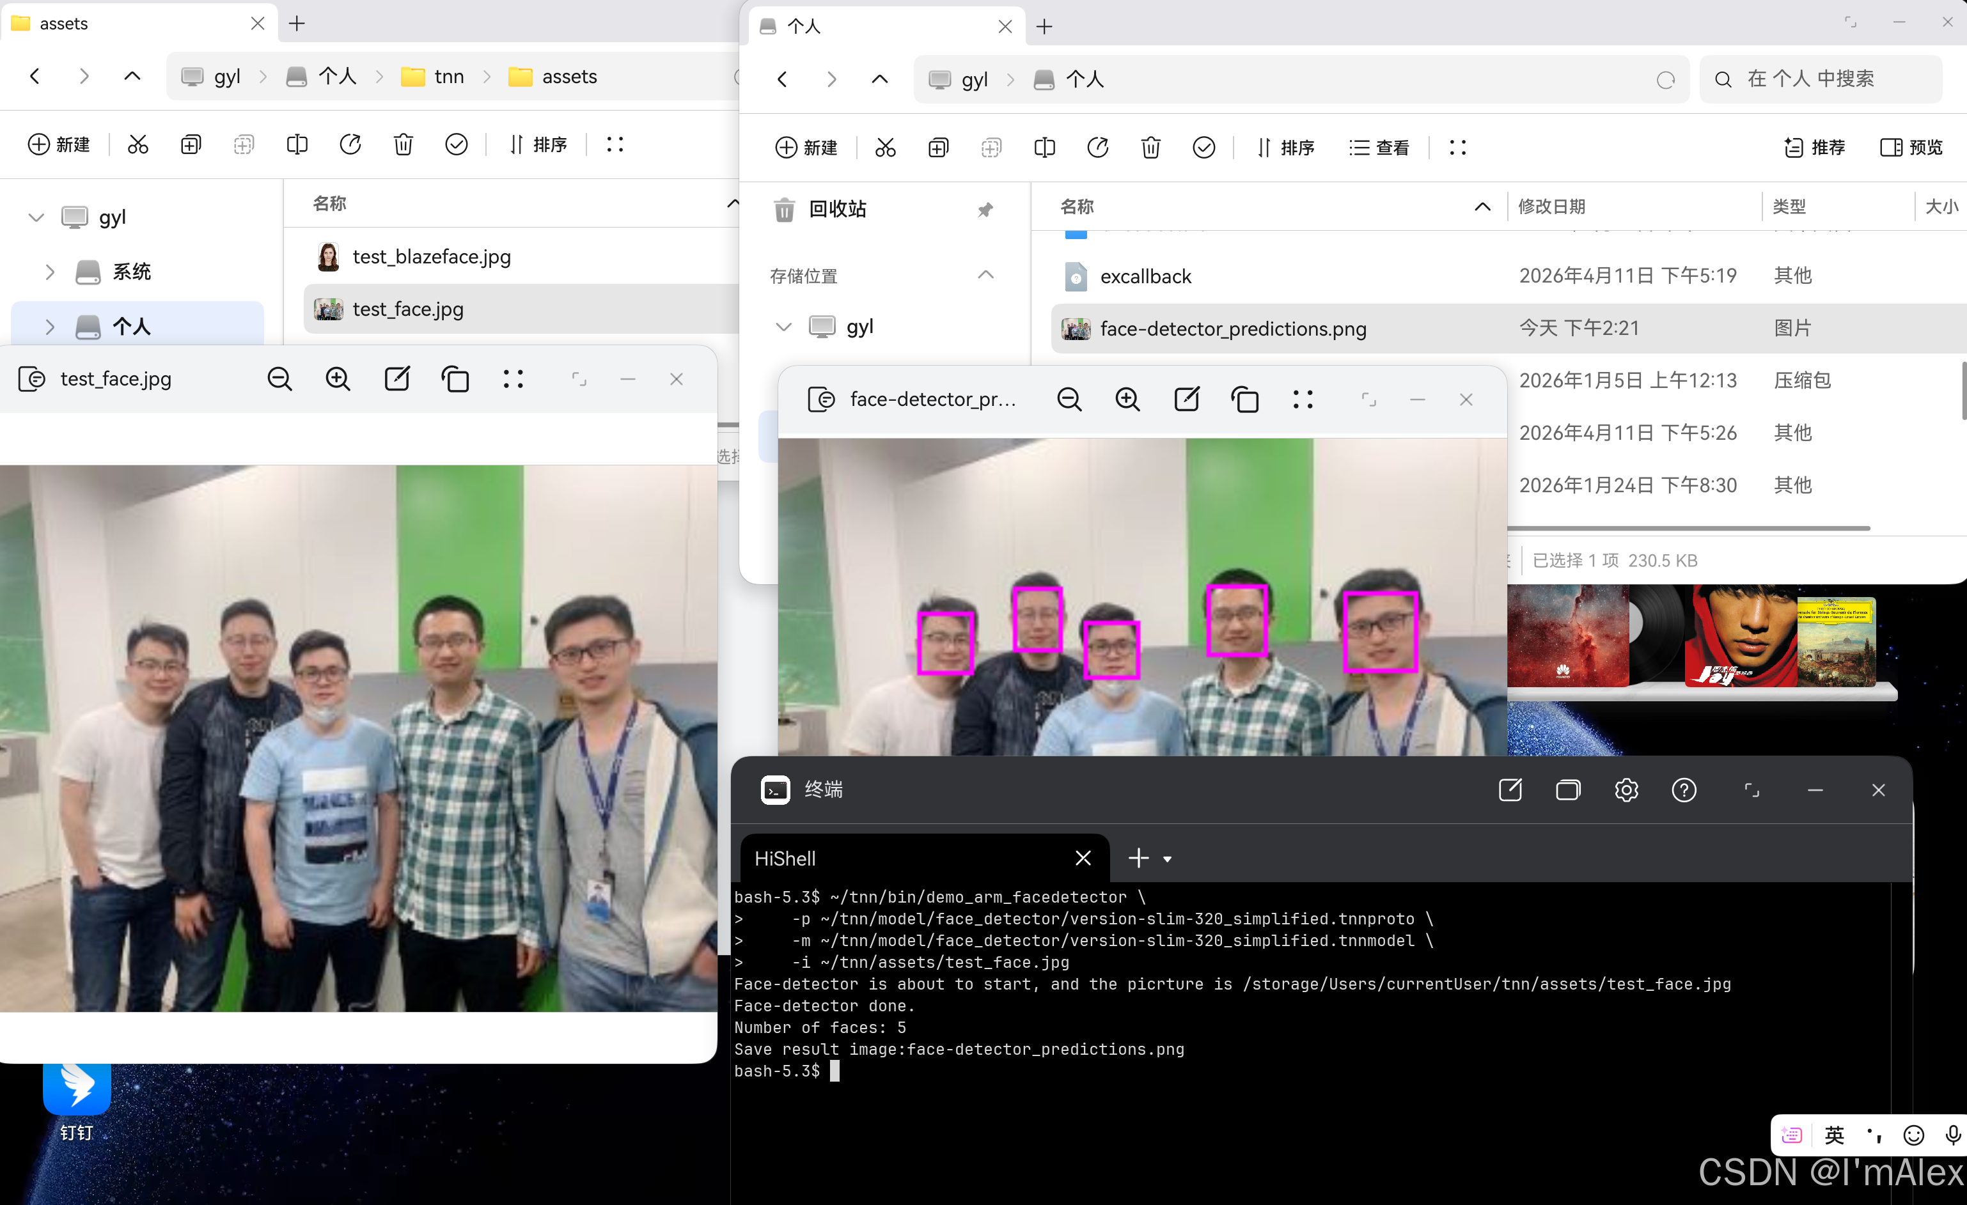The width and height of the screenshot is (1967, 1205).
Task: Click the microphone icon in the input method bar
Action: [x=1953, y=1135]
